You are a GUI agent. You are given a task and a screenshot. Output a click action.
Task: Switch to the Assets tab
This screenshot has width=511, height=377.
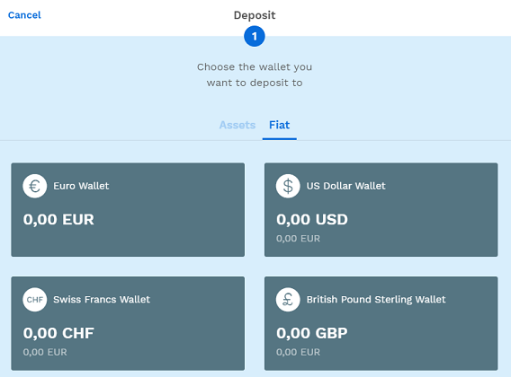coord(238,125)
